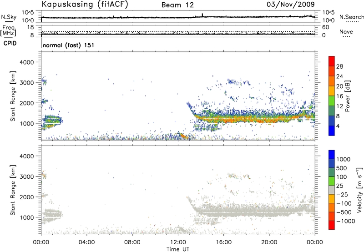The image size is (364, 252).
Task: Click the "-25" tick on the Velocity scale
Action: (342, 194)
